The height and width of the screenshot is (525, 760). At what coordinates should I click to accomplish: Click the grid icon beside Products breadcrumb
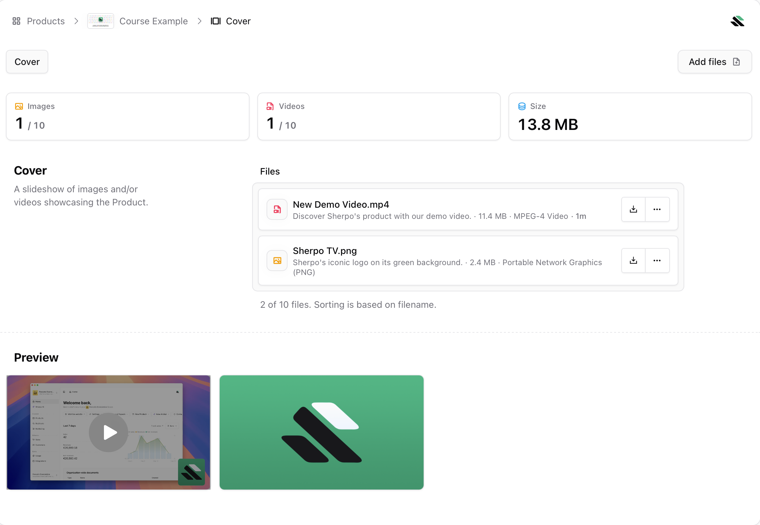point(16,21)
